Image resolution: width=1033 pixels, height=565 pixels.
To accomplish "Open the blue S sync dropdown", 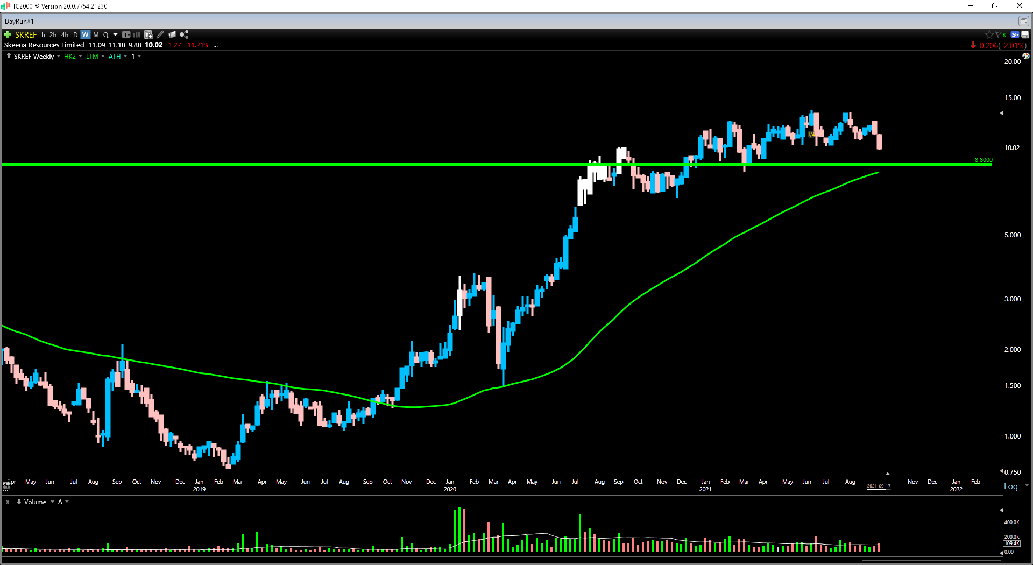I will coord(1015,34).
